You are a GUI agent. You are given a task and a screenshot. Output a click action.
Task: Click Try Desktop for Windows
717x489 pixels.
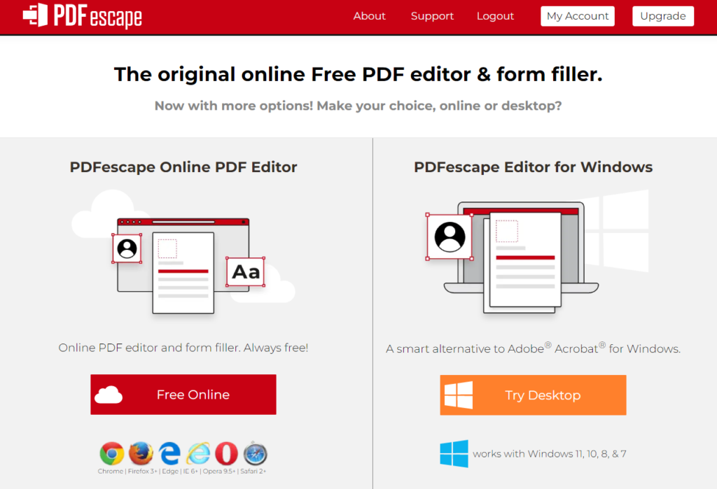533,395
